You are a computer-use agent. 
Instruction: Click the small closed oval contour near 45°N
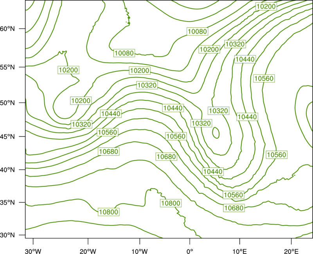point(216,132)
